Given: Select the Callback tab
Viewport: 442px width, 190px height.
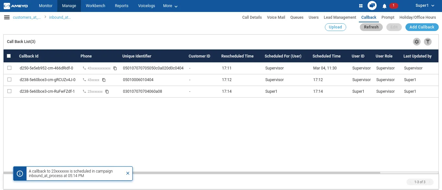Looking at the screenshot, I should [369, 17].
